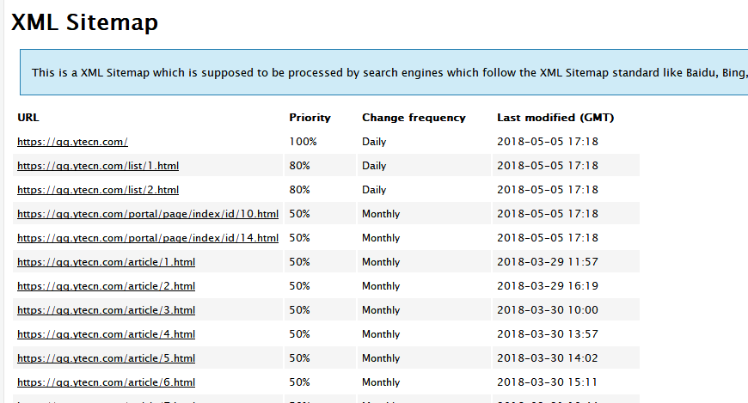Open the portal page index id 10 link
748x403 pixels.
tap(148, 214)
